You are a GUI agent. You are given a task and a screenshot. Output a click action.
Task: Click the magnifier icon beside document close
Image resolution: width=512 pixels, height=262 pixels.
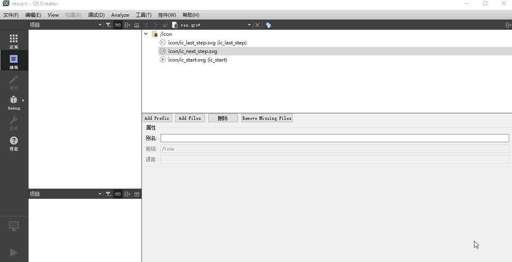[268, 25]
